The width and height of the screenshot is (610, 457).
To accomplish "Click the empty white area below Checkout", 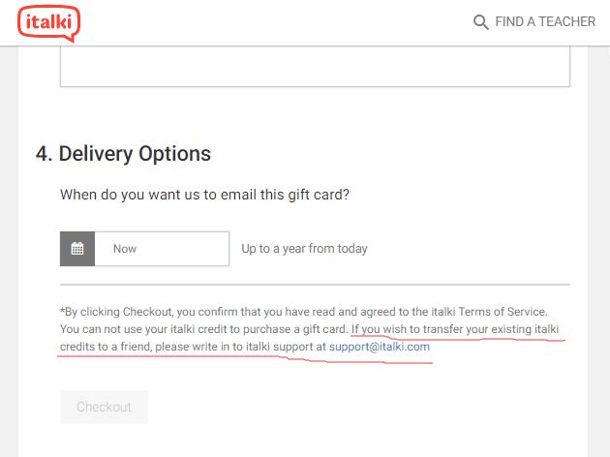I will 303,442.
